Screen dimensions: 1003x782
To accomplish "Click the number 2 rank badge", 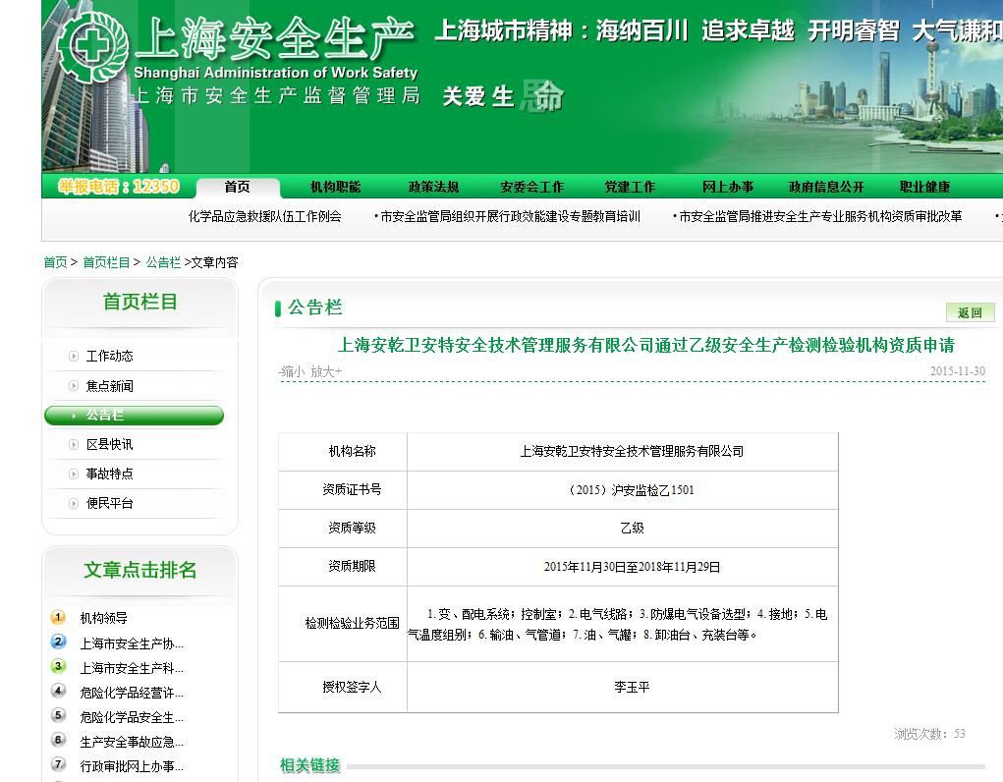I will tap(58, 642).
